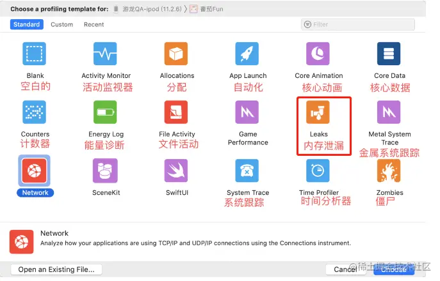440x281 pixels.
Task: Click the Analyze TCP/IP description text
Action: [x=195, y=243]
